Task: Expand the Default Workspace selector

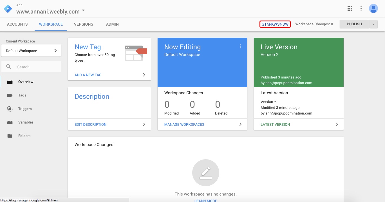Action: (31, 51)
